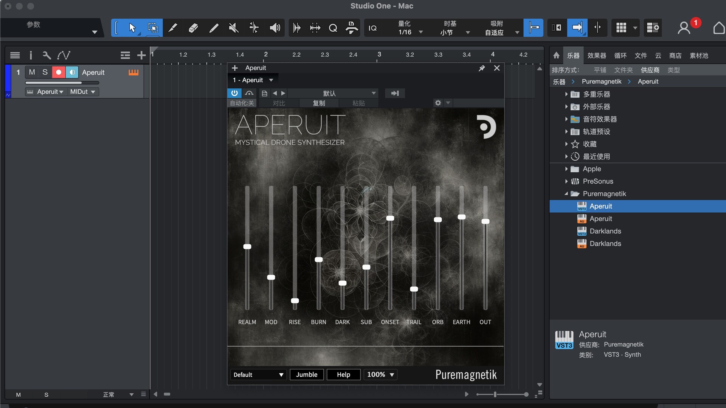
Task: Click the instrument keyboard icon on track
Action: coord(133,72)
